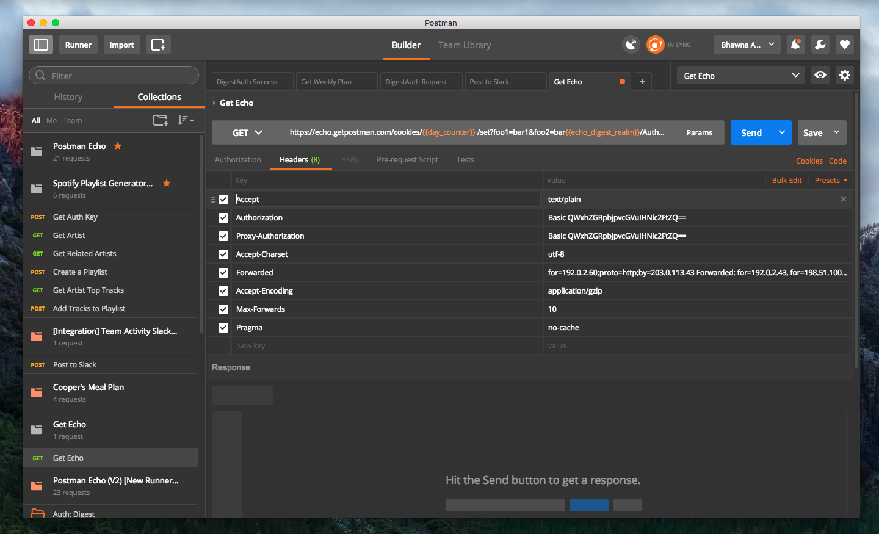The width and height of the screenshot is (879, 534).
Task: Open the Integration Team Activity Slack folder
Action: click(37, 336)
